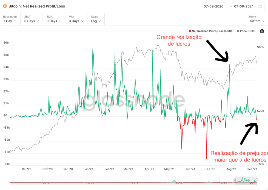Toggle the Net Realized Profit/Loss [USD] series

[x=210, y=31]
